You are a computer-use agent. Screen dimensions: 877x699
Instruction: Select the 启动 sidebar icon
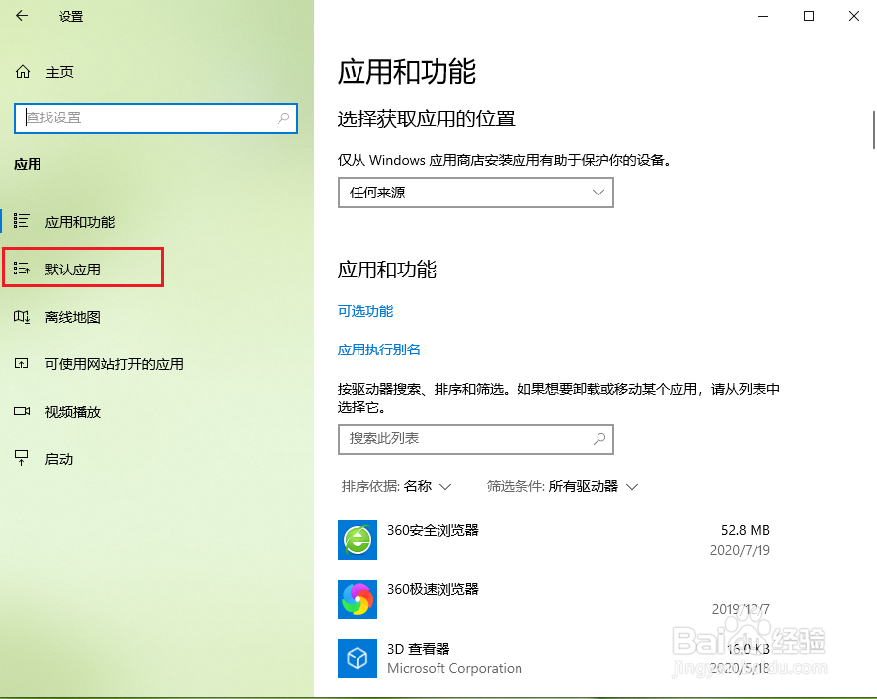coord(22,458)
